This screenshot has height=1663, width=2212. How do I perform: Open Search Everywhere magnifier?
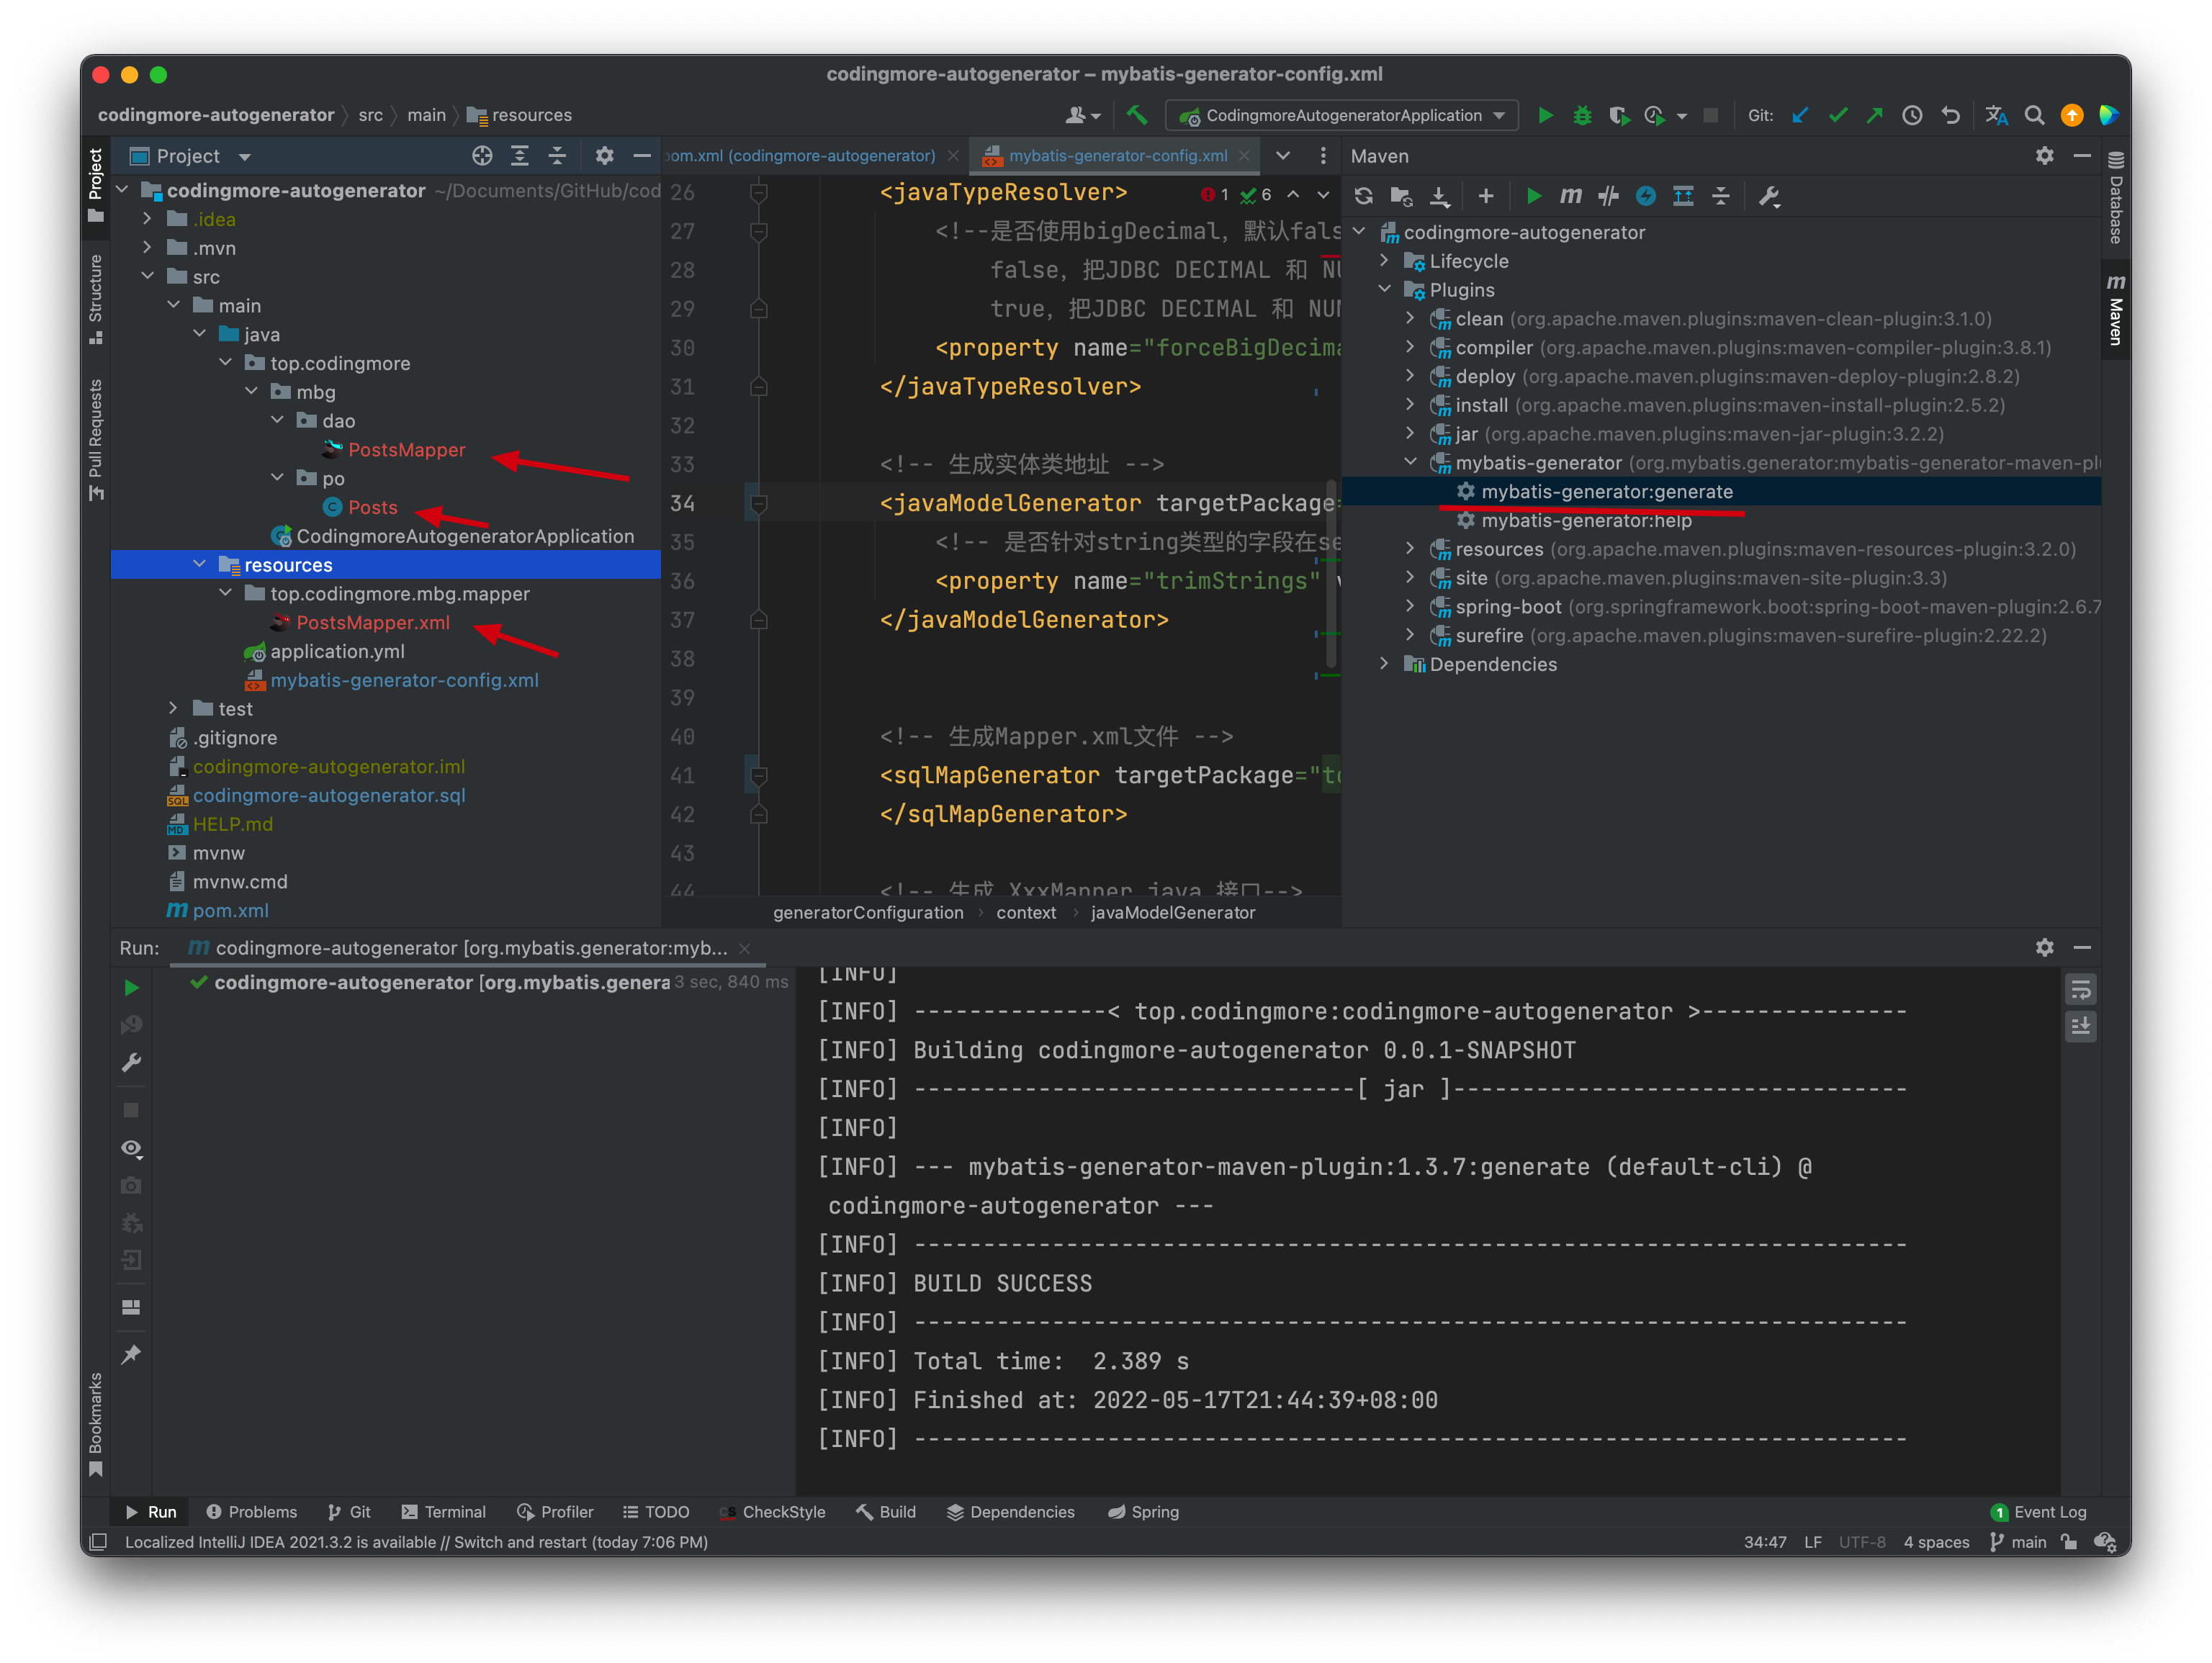pos(2033,115)
